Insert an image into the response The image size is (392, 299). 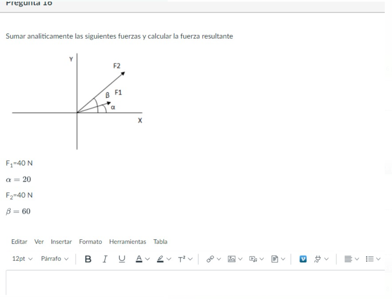coord(232,259)
